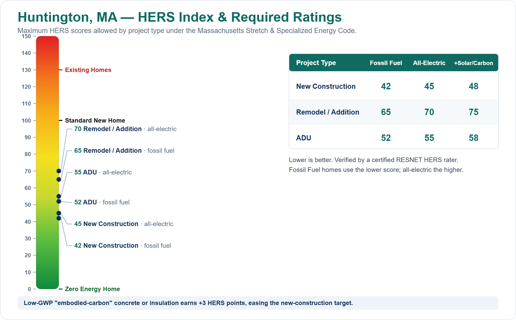Click table value 70 for Remodel / Addition
This screenshot has width=516, height=320.
(x=429, y=112)
